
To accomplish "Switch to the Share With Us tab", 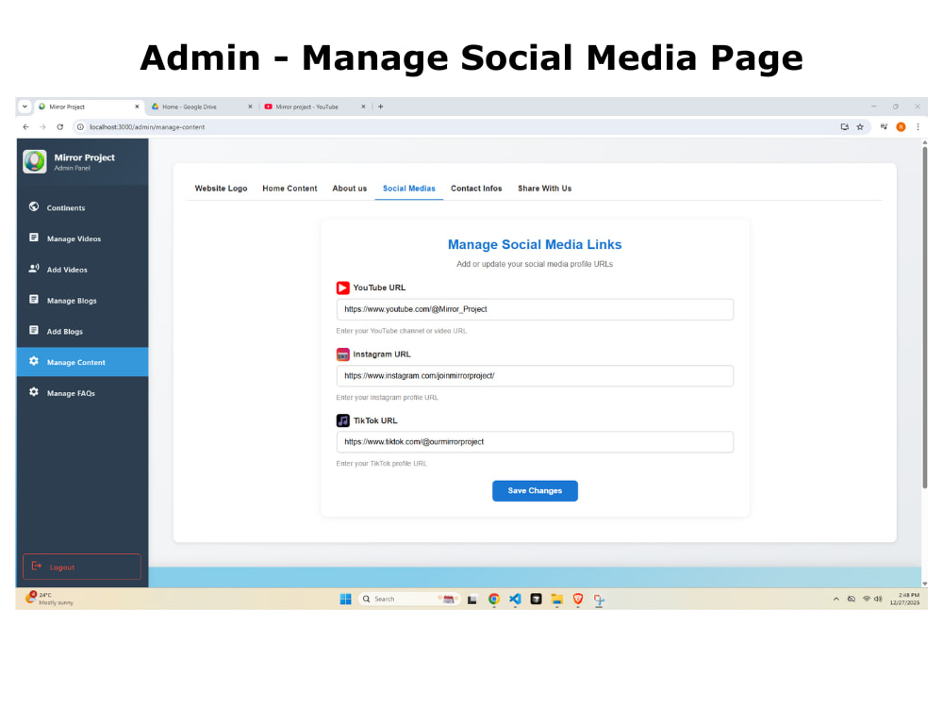I will [x=544, y=189].
